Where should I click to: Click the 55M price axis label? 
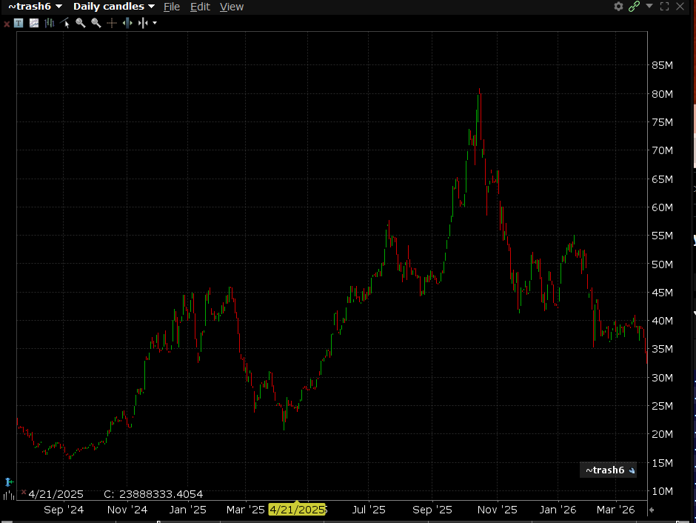pos(662,236)
